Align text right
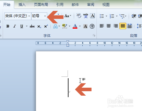This screenshot has height=111, width=142. click(x=116, y=26)
